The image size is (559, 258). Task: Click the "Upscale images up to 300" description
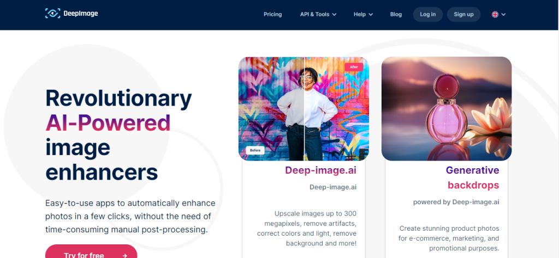point(307,229)
